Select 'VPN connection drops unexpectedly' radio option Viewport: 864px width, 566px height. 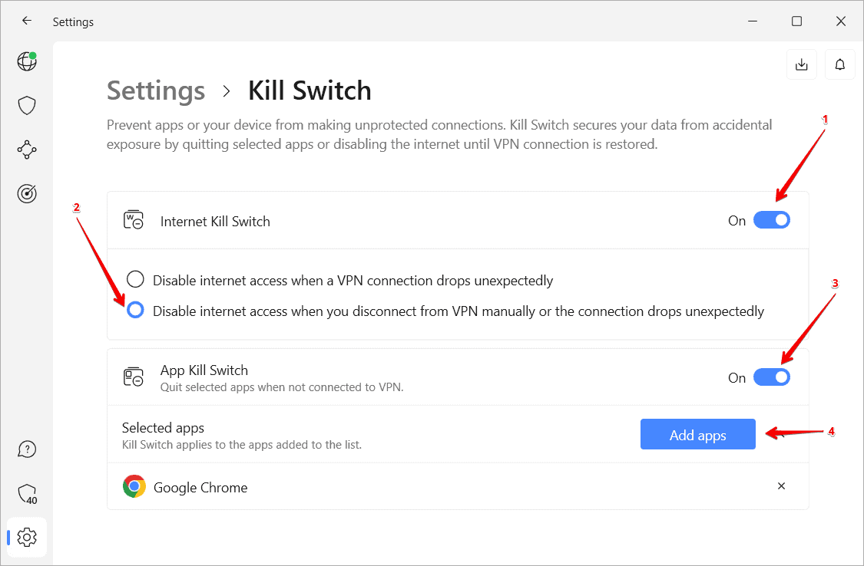click(x=135, y=279)
